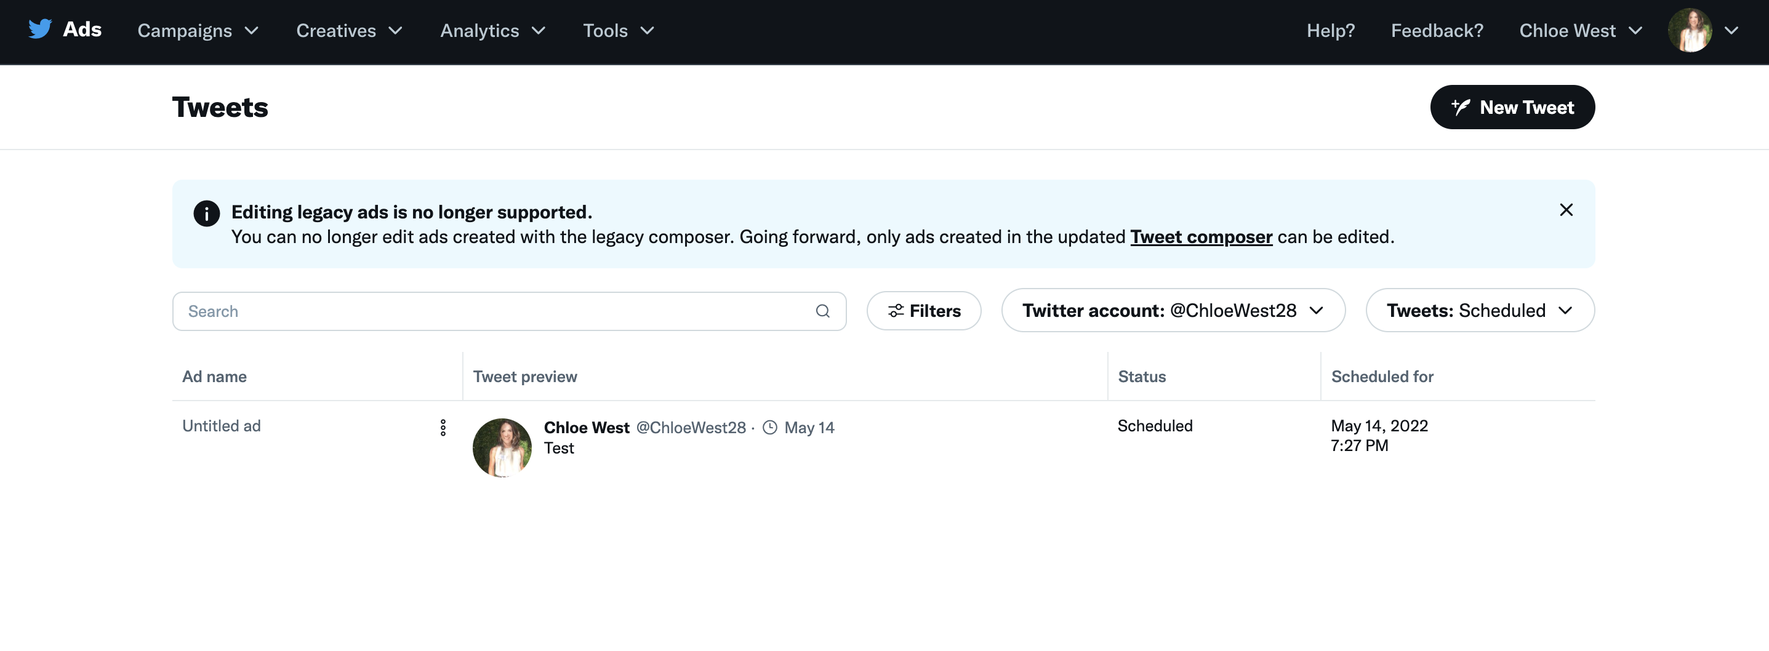Expand the Tools dropdown
Image resolution: width=1769 pixels, height=651 pixels.
pyautogui.click(x=618, y=30)
